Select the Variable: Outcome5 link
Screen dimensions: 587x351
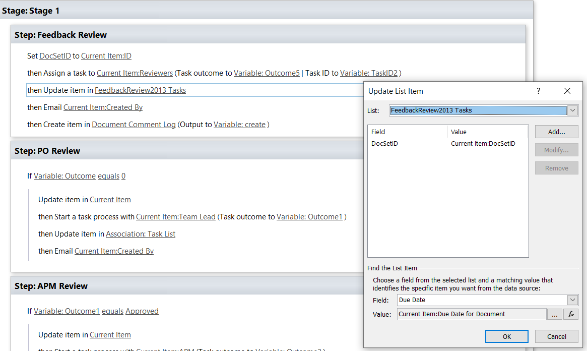point(267,73)
